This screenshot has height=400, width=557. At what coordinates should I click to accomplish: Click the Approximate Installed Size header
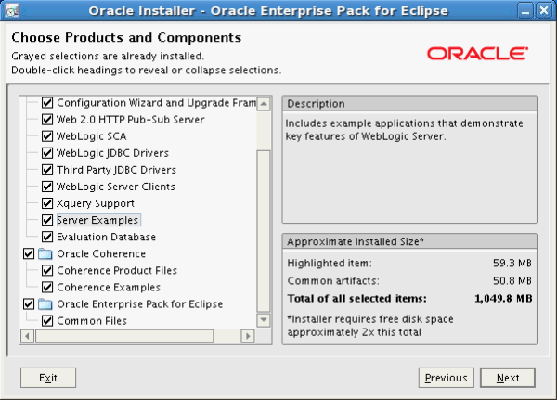tap(409, 241)
